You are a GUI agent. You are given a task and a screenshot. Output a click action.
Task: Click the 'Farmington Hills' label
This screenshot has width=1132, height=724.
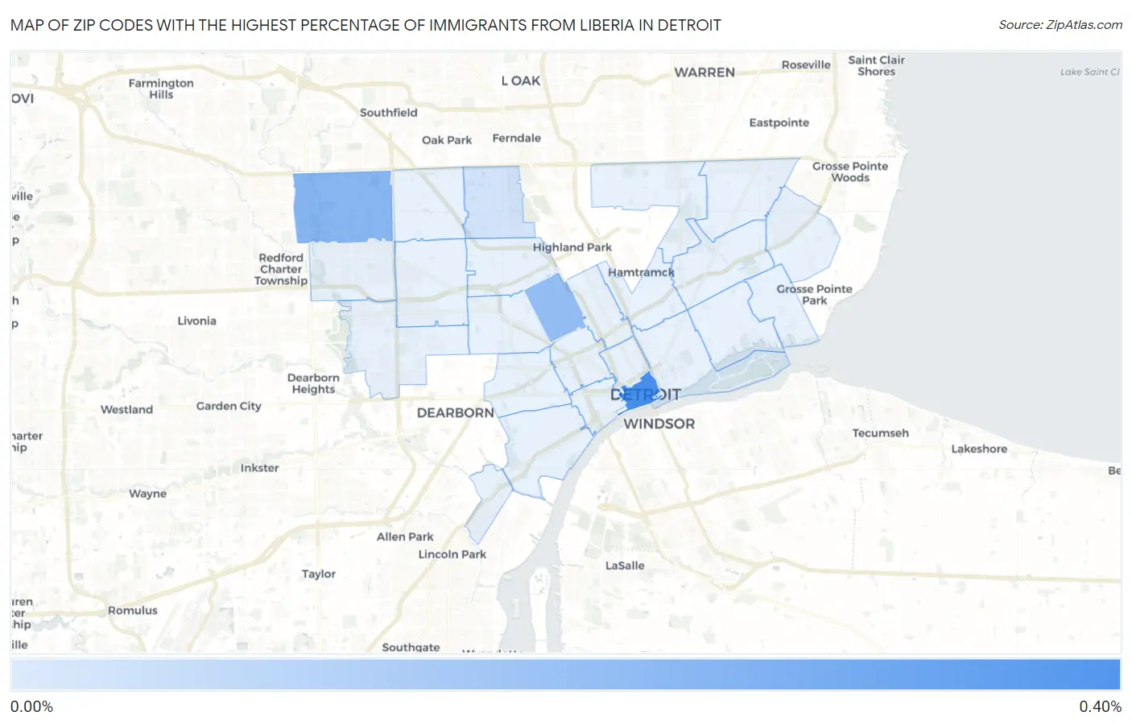click(161, 89)
